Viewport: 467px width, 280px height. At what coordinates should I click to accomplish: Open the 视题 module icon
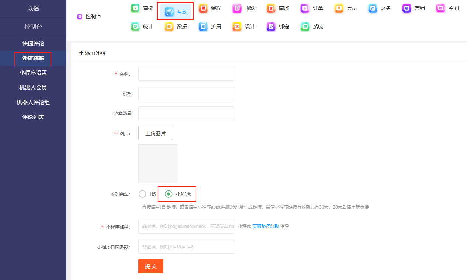tap(237, 8)
